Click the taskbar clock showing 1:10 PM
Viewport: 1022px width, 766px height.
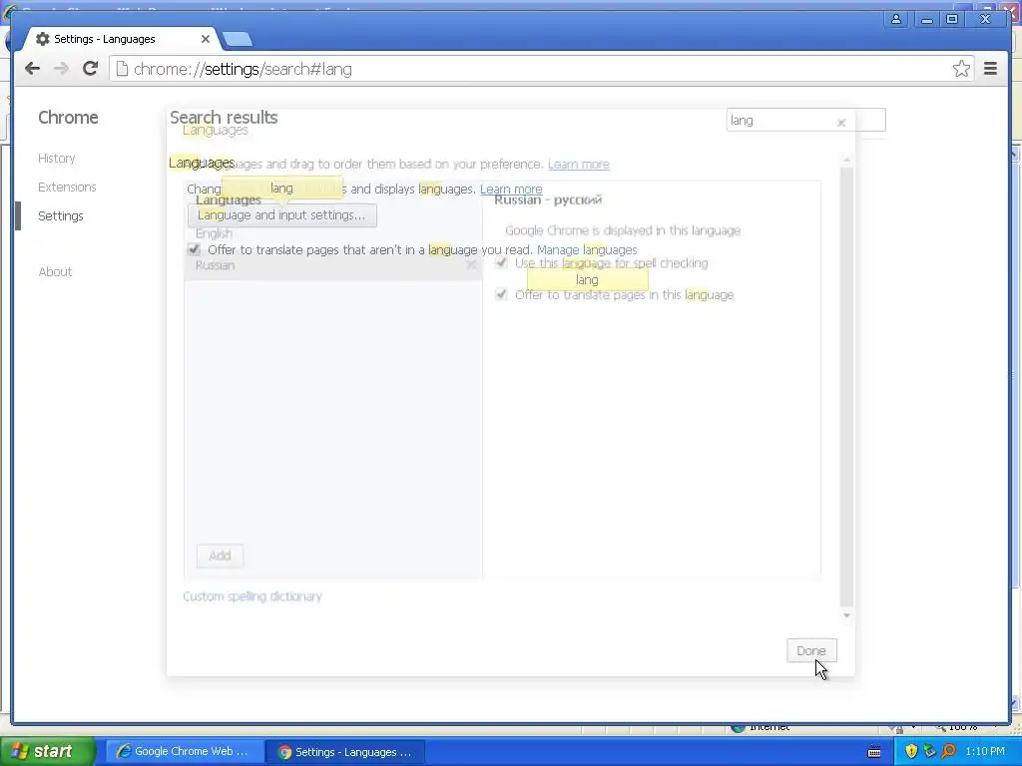click(x=985, y=752)
